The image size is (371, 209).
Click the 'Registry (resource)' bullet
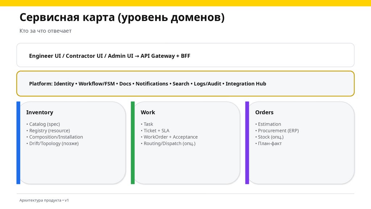pos(48,131)
